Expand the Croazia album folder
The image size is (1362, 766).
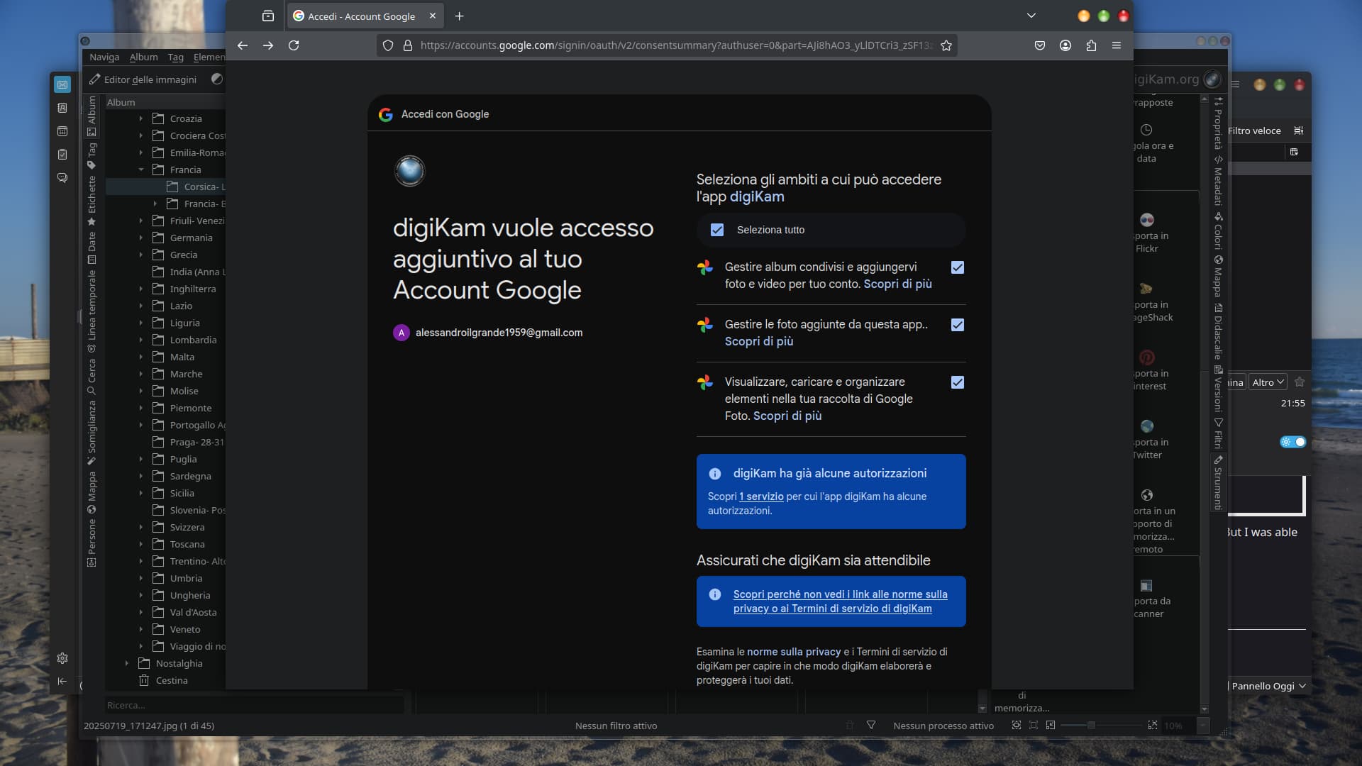[141, 118]
